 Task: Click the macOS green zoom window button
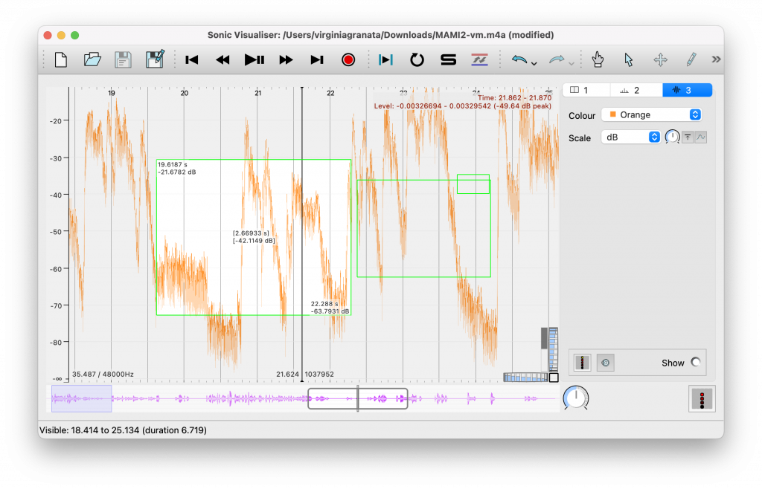[75, 35]
